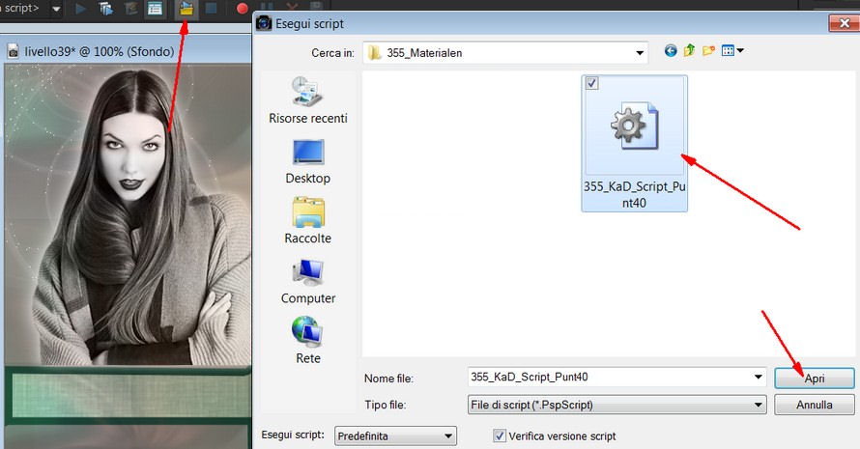Viewport: 860px width, 449px height.
Task: Click the livello39 image window title
Action: 100,52
